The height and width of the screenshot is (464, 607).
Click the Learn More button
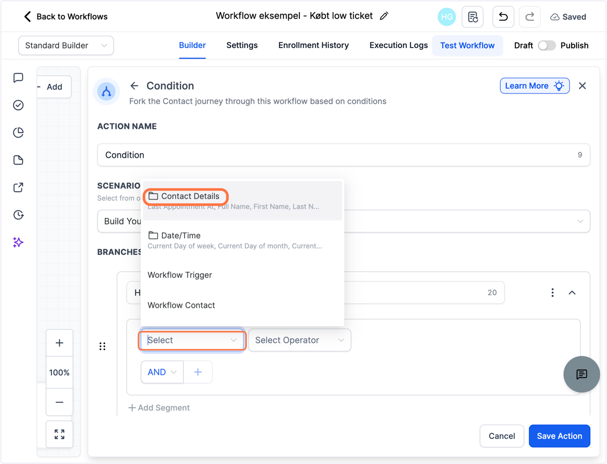pos(535,86)
